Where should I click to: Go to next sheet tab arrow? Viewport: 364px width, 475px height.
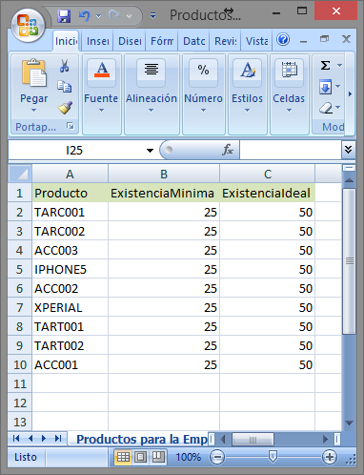coord(44,439)
